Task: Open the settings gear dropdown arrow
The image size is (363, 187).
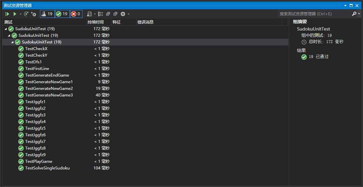Action: coord(129,14)
